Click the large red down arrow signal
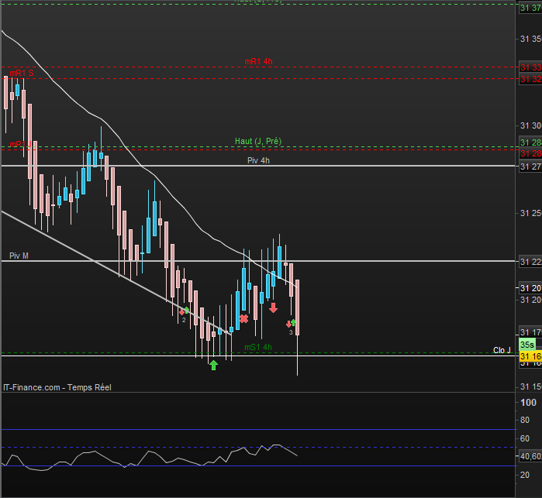Viewport: 542px width, 498px height. pyautogui.click(x=274, y=307)
